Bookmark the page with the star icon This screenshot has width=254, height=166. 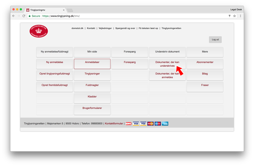click(x=234, y=16)
